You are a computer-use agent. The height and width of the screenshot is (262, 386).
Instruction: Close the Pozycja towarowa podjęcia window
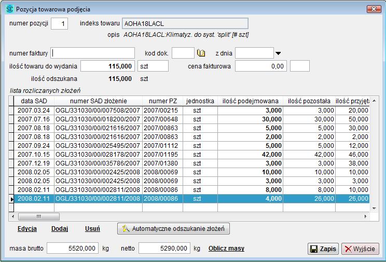pos(374,9)
